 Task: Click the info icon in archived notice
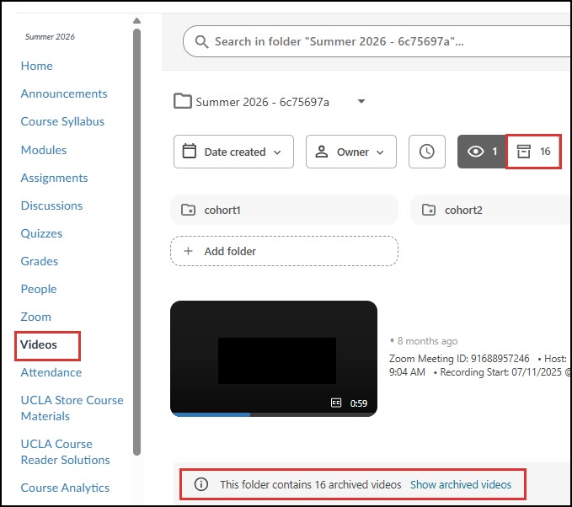pos(201,484)
